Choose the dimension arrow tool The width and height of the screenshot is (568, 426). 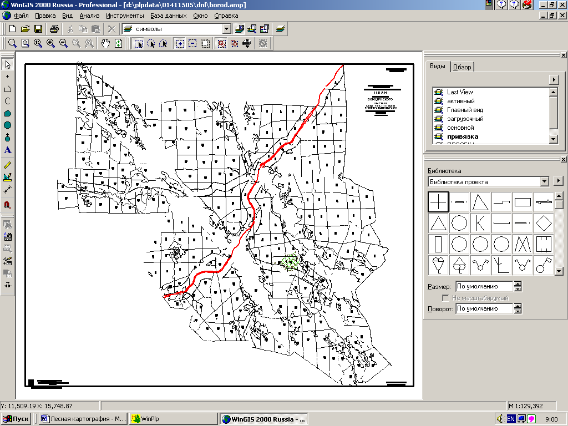point(8,190)
